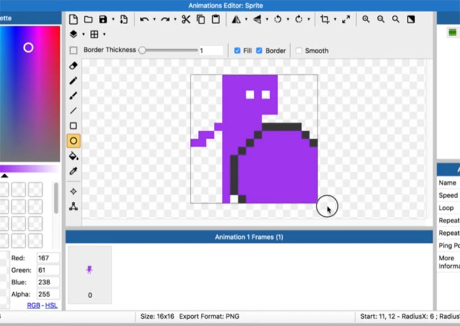Rotate the image counter-clockwise
Viewport: 460px width, 326px height.
(277, 19)
